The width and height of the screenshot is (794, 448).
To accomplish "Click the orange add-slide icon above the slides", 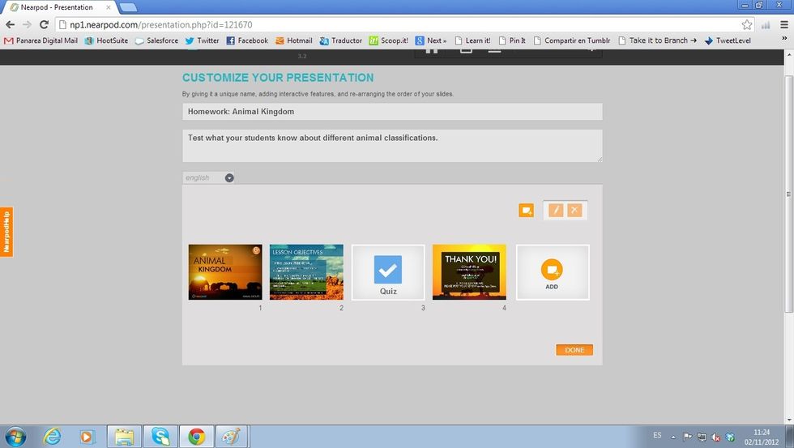I will coord(526,210).
